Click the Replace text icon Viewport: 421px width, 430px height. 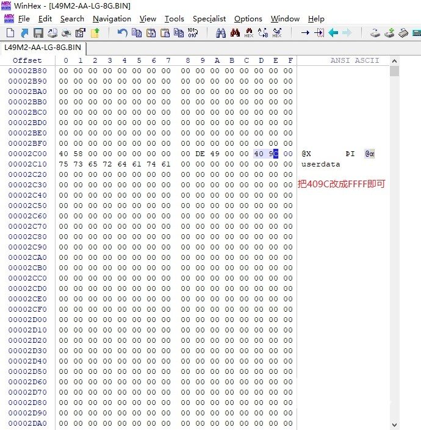click(x=263, y=33)
